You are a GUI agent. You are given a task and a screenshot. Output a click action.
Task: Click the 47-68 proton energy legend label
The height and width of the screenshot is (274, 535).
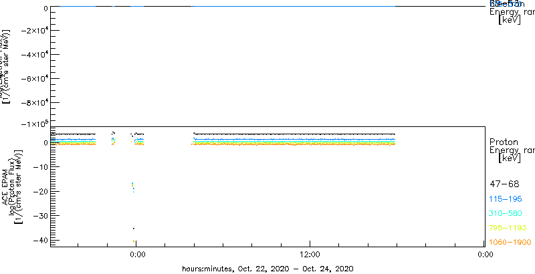[x=504, y=184]
